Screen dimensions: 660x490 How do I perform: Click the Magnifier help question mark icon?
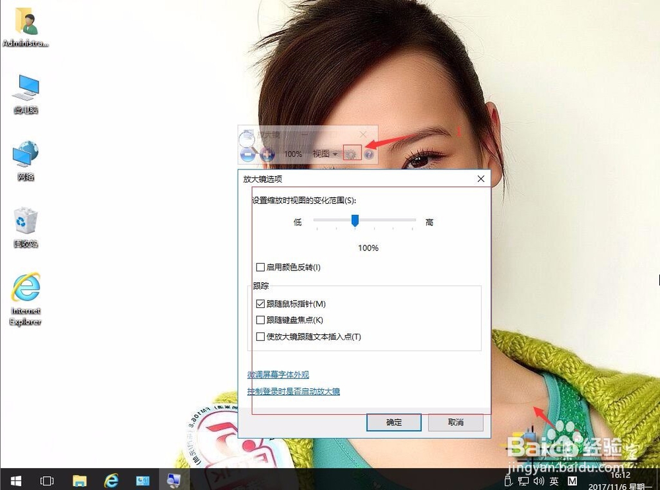369,155
